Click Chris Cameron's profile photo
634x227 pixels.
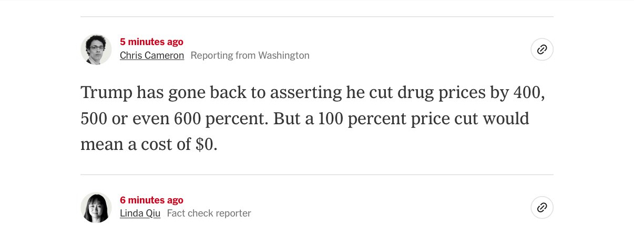click(96, 50)
